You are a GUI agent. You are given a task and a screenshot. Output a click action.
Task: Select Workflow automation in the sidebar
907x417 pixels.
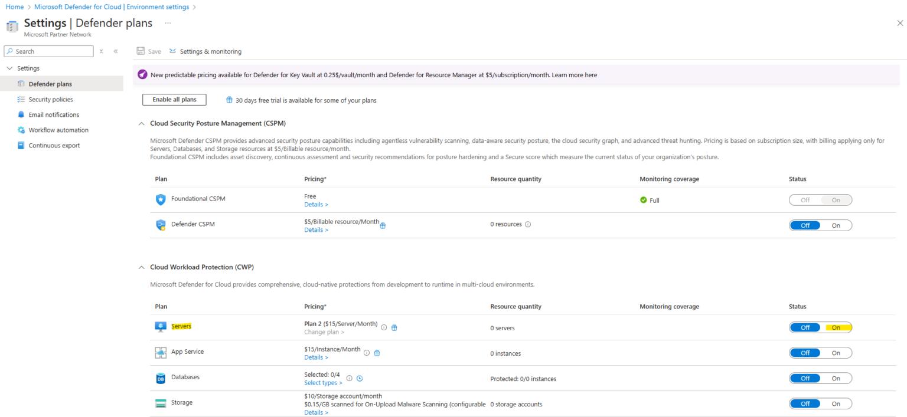58,129
